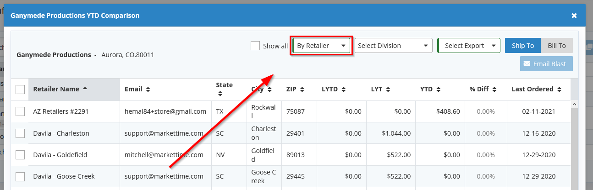Sort the Last Ordered column
Screen dimensions: 593x190
point(559,90)
